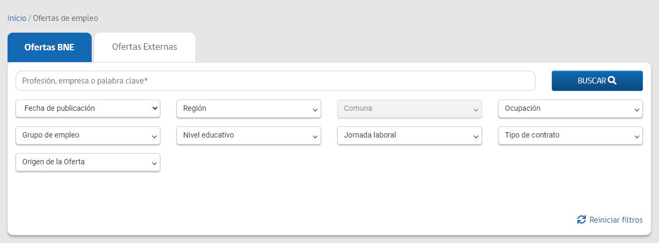Image resolution: width=659 pixels, height=243 pixels.
Task: Focus the Profesión, empresa keyword field
Action: pyautogui.click(x=276, y=81)
